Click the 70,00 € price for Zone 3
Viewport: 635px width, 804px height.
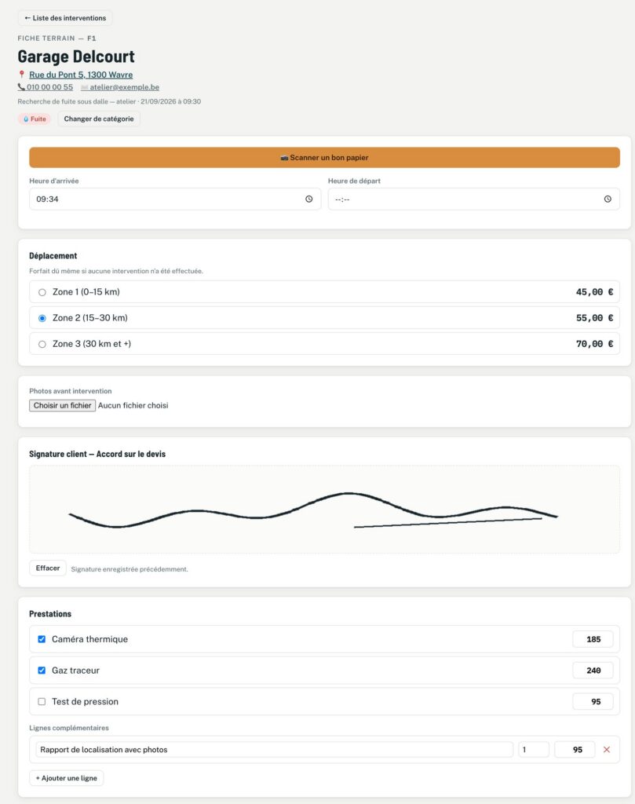click(594, 344)
